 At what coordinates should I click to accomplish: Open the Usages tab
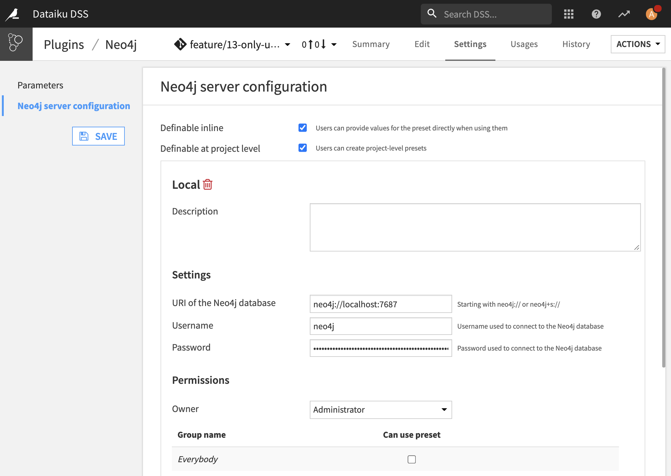coord(524,44)
